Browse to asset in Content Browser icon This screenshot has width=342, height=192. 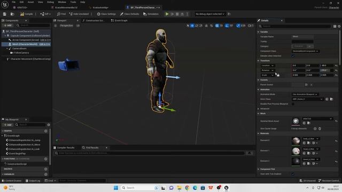pyautogui.click(x=12, y=14)
